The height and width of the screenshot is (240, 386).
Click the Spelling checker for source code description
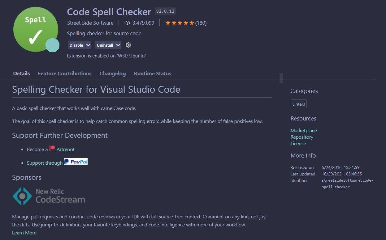(x=104, y=33)
